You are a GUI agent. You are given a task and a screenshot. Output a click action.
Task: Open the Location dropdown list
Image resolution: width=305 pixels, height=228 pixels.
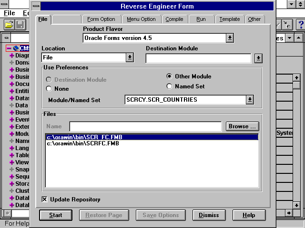tap(130, 57)
